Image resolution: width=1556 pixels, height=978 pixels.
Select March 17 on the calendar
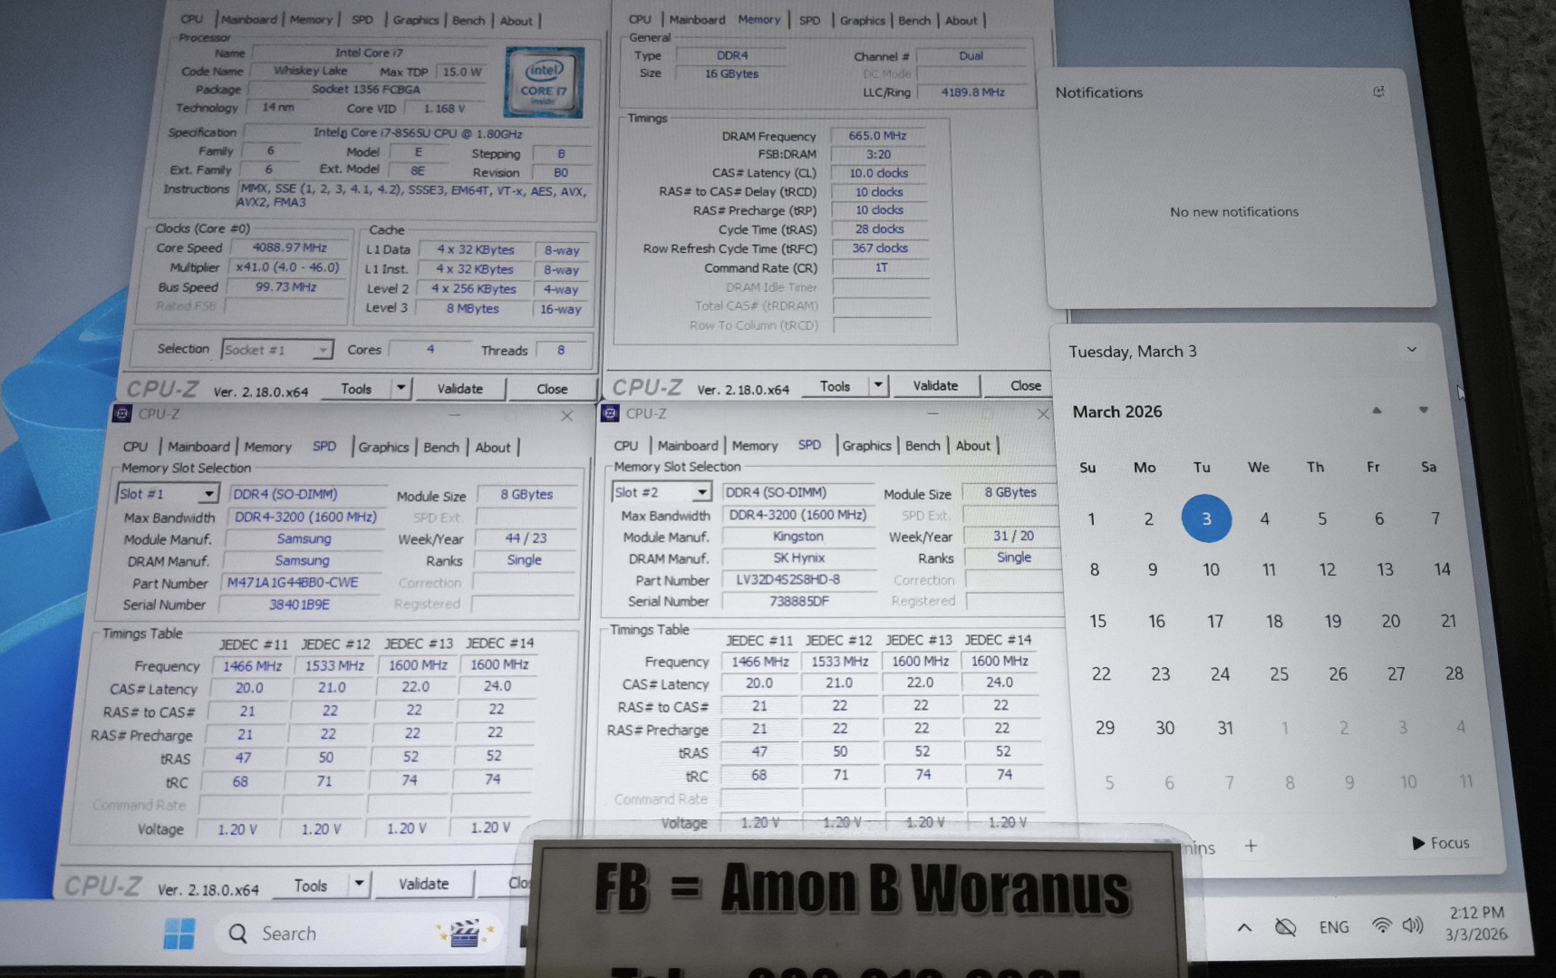point(1214,621)
